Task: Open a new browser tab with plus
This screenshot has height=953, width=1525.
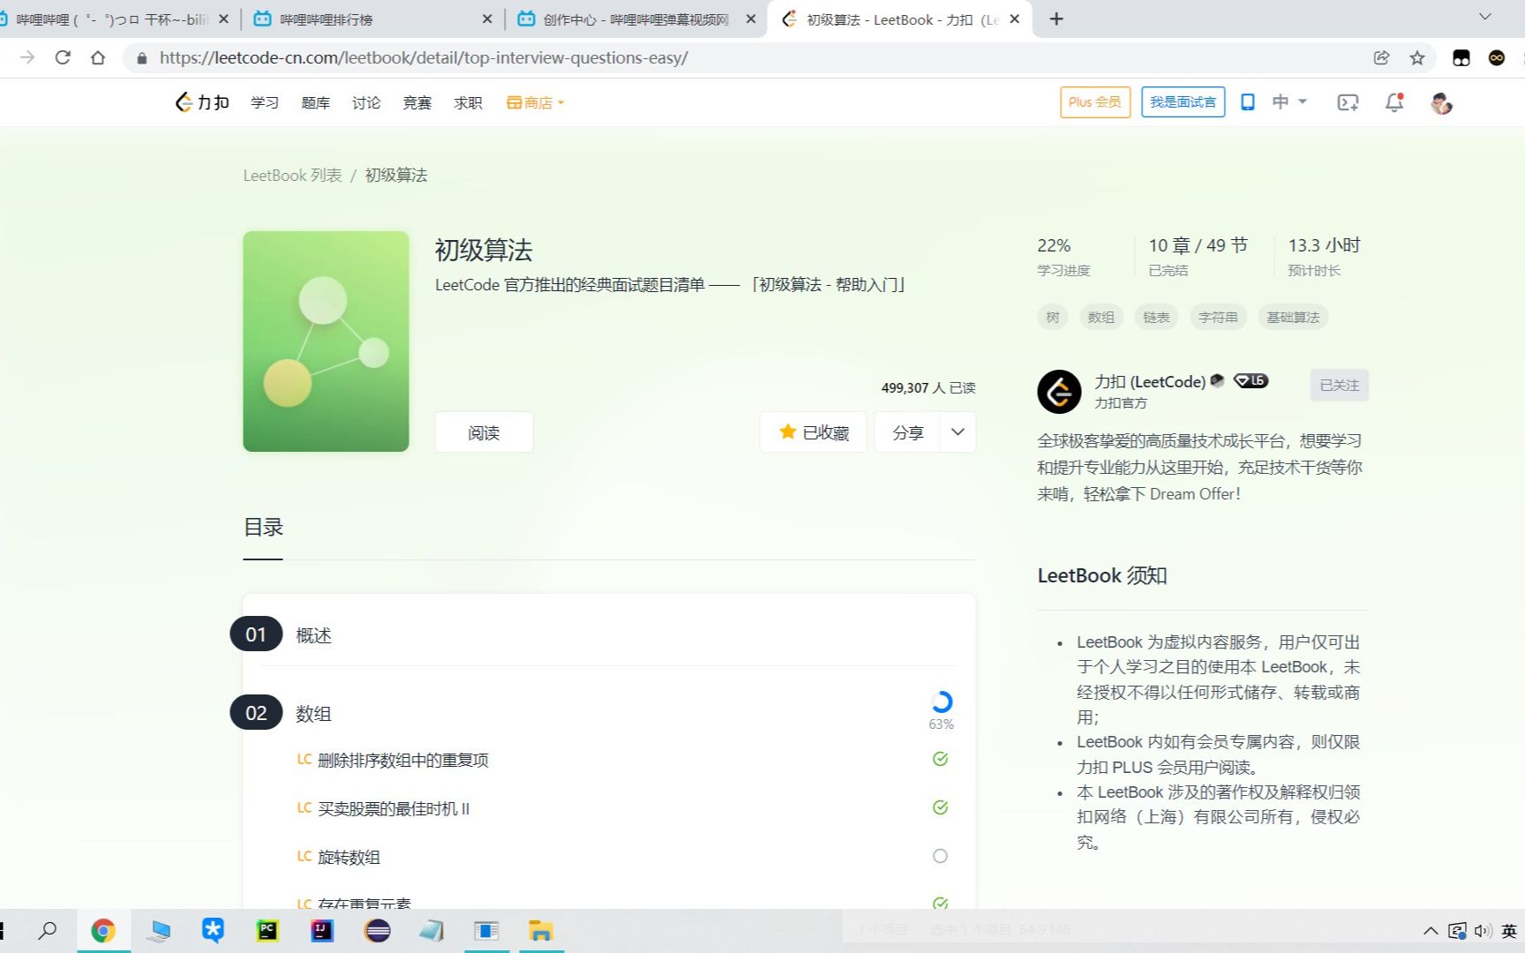Action: pos(1056,19)
